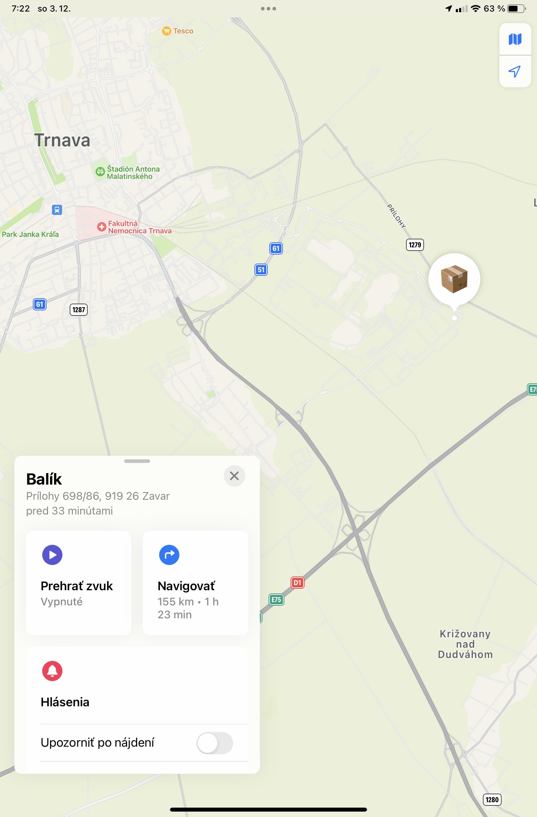This screenshot has width=537, height=817.
Task: Tap the red Hlásenia bell icon
Action: pos(52,671)
